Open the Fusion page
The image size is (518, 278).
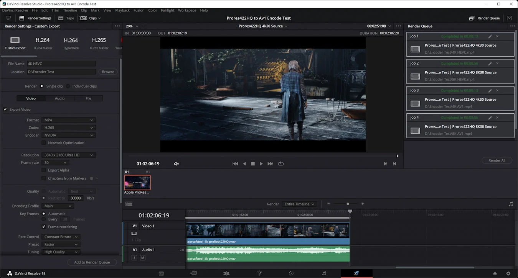259,273
